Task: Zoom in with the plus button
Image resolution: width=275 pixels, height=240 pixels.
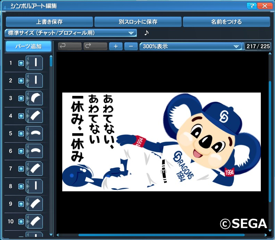Action: click(116, 46)
